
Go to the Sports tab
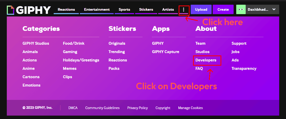pos(124,10)
